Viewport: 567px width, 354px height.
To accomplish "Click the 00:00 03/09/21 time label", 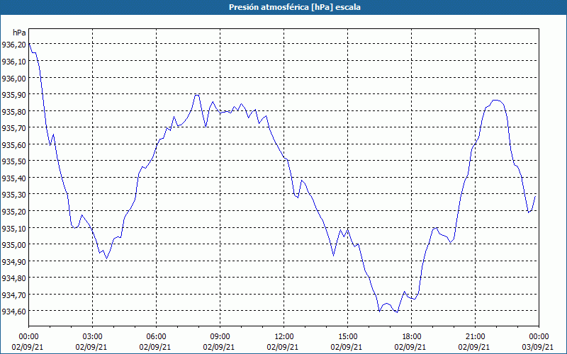I will [538, 342].
